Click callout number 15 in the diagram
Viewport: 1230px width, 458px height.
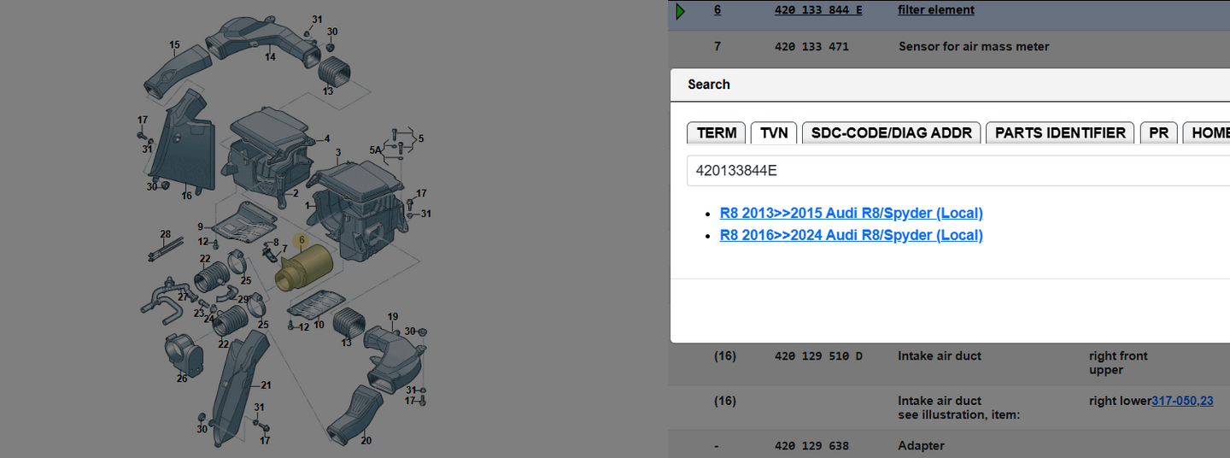(x=174, y=44)
